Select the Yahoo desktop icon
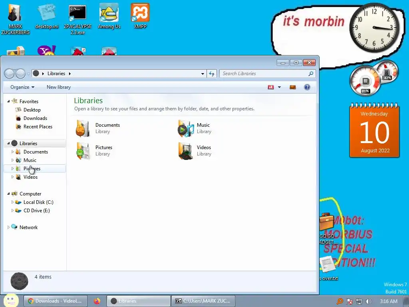Screen dimensions: 409x307 point(46,50)
